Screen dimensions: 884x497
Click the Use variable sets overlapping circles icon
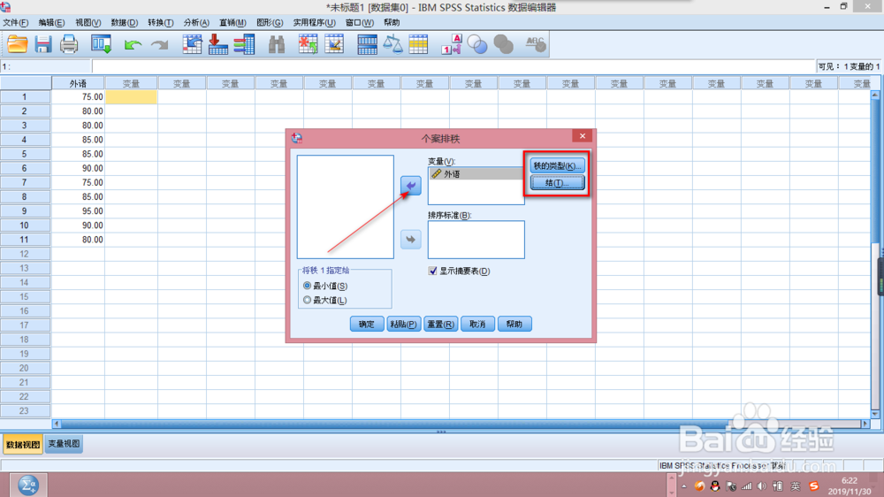pyautogui.click(x=477, y=44)
